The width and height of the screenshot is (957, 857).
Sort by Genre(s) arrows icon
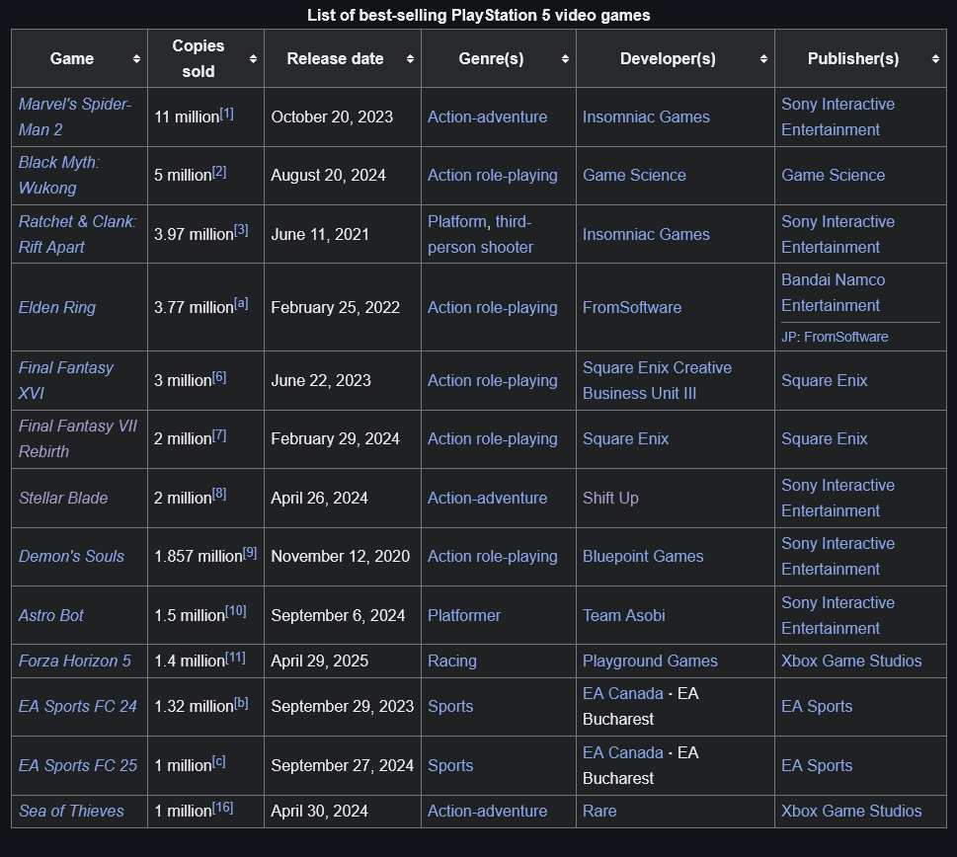click(x=565, y=58)
